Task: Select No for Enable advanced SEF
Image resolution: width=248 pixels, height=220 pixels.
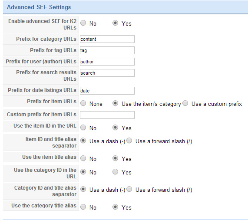Action: (83, 23)
